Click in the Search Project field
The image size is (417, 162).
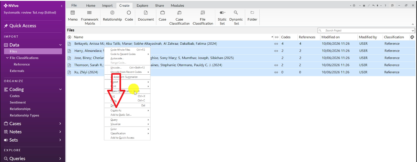(366, 30)
